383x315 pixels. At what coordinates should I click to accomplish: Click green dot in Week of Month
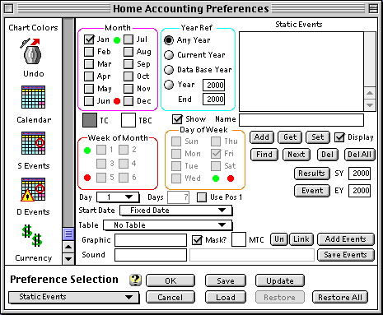[87, 151]
